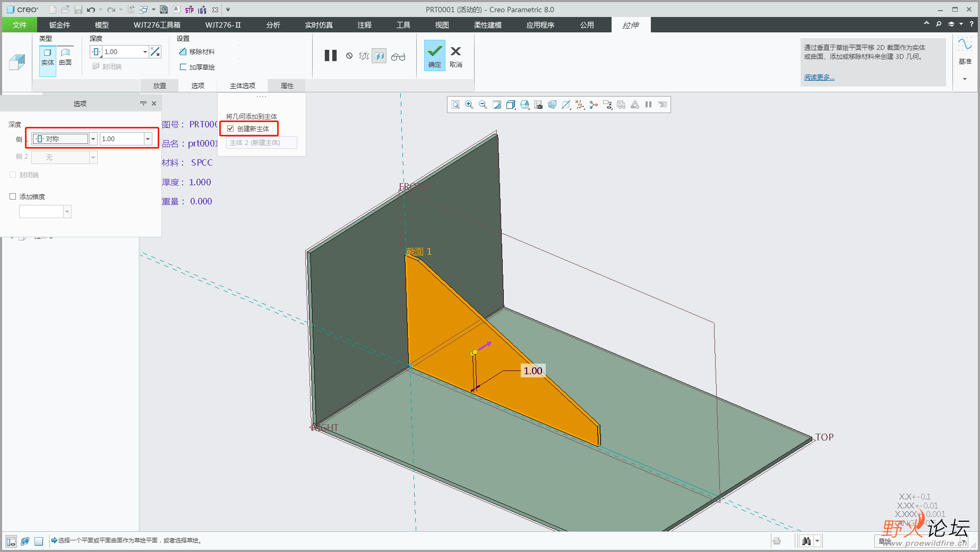Open the undo history dropdown arrow

(100, 10)
